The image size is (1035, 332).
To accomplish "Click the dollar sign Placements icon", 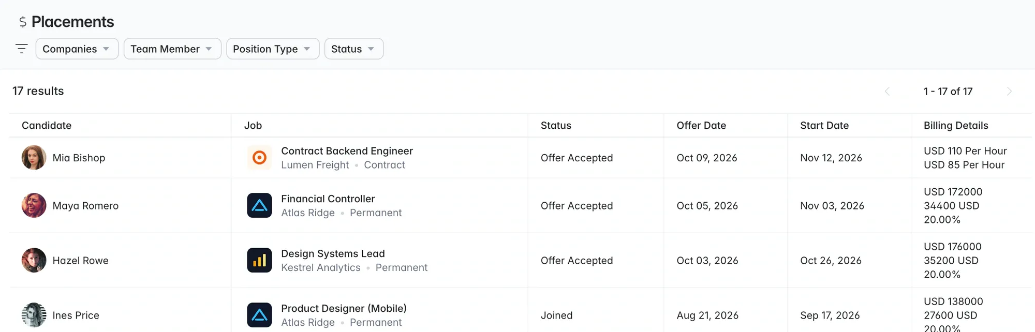I will click(23, 22).
